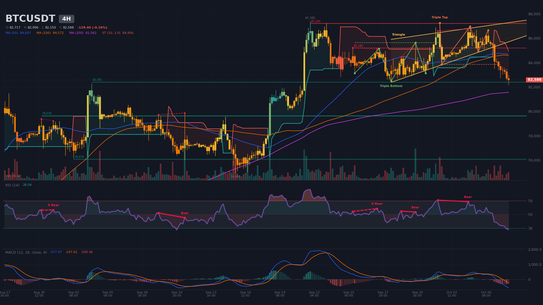Click the MACD 2,000.0 axis label
The width and height of the screenshot is (543, 305).
[x=535, y=249]
